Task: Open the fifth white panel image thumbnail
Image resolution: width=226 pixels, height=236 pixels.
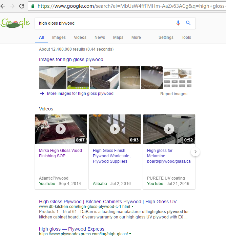Action: click(x=152, y=78)
